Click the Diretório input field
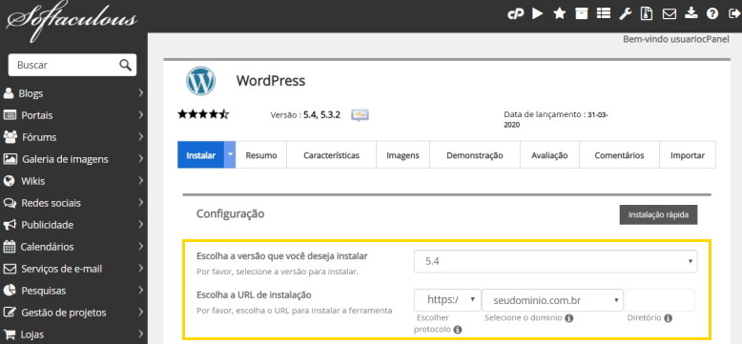 click(x=660, y=299)
